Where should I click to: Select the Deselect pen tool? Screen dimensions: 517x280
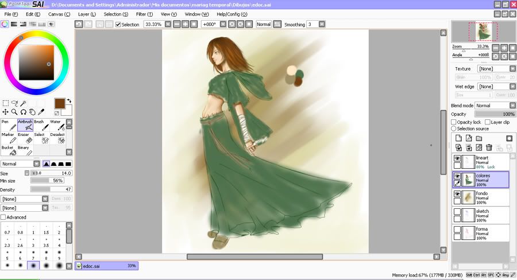[57, 138]
